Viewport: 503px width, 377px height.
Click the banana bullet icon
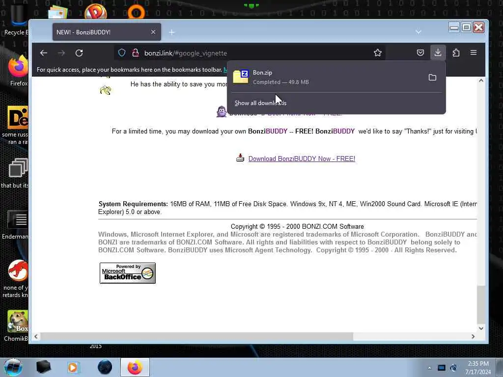(x=106, y=90)
